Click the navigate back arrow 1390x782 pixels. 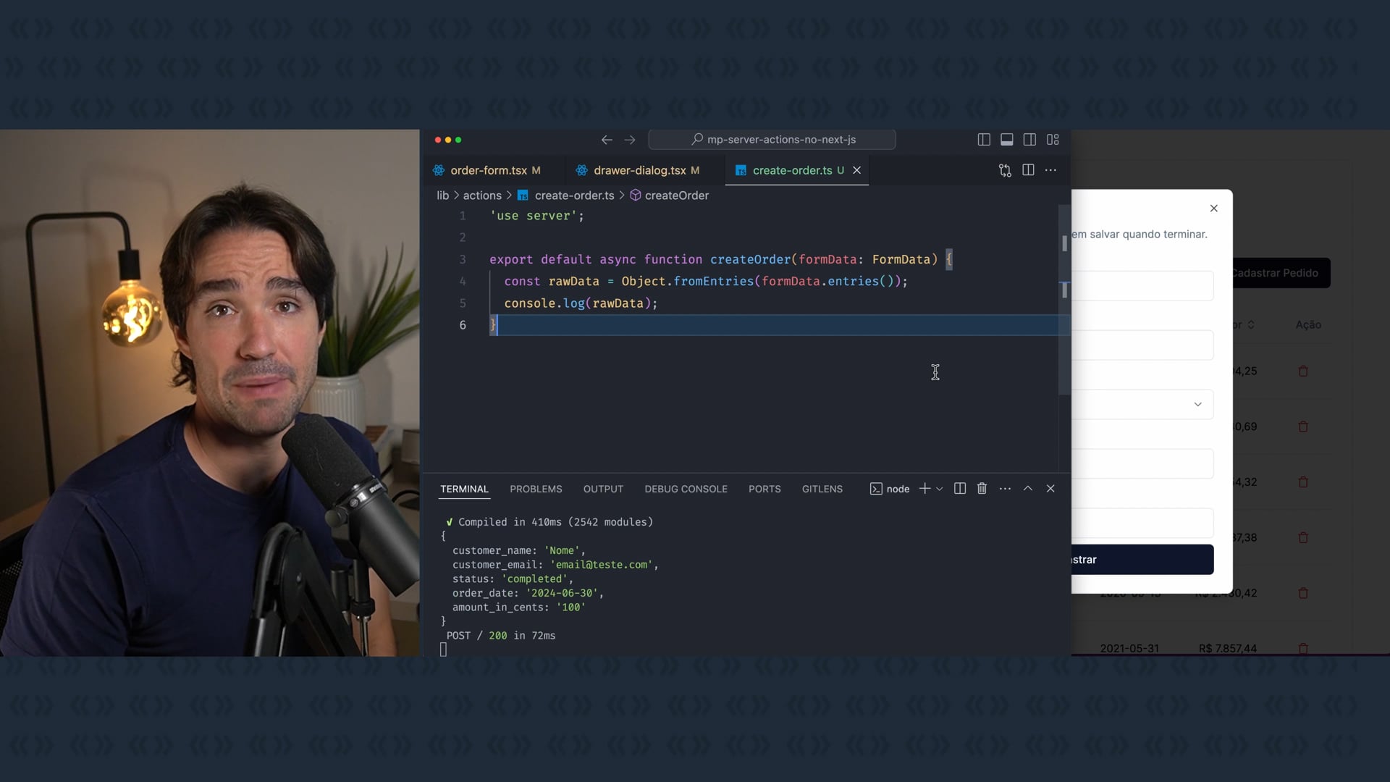click(607, 140)
